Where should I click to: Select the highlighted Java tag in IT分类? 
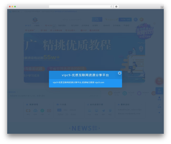point(59,110)
